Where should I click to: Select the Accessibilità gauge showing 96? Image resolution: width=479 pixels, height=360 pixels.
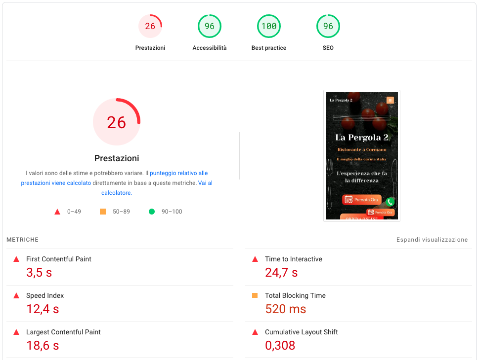coord(209,26)
